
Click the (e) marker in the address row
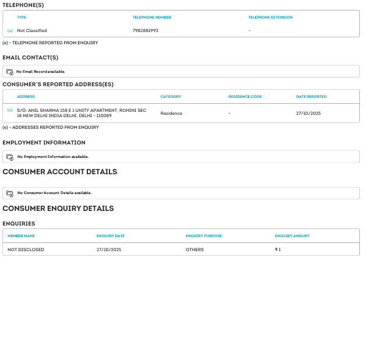coord(10,110)
